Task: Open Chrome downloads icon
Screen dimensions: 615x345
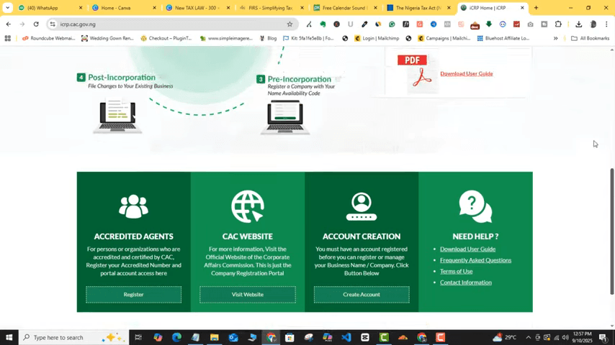Action: (x=578, y=24)
